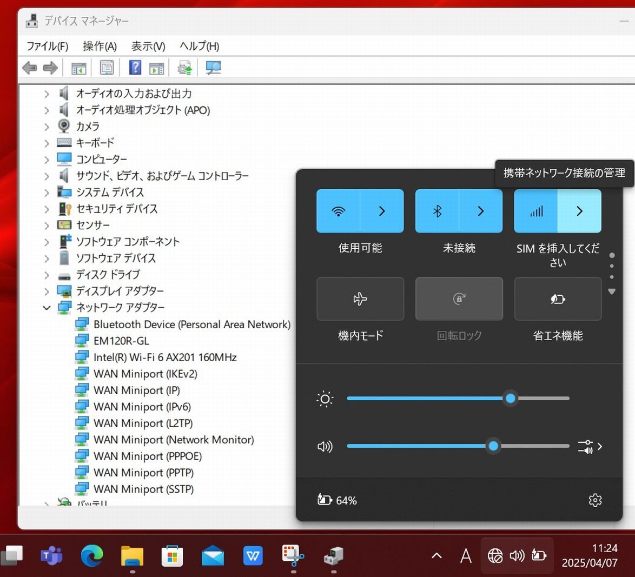Click the Back arrow in Device Manager toolbar
The width and height of the screenshot is (635, 577).
(29, 68)
